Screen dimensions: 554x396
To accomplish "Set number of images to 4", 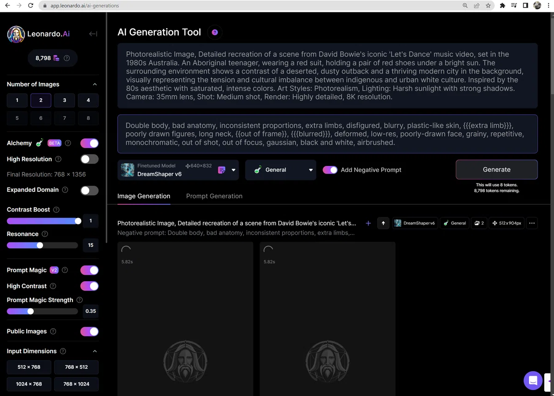I will [x=88, y=100].
